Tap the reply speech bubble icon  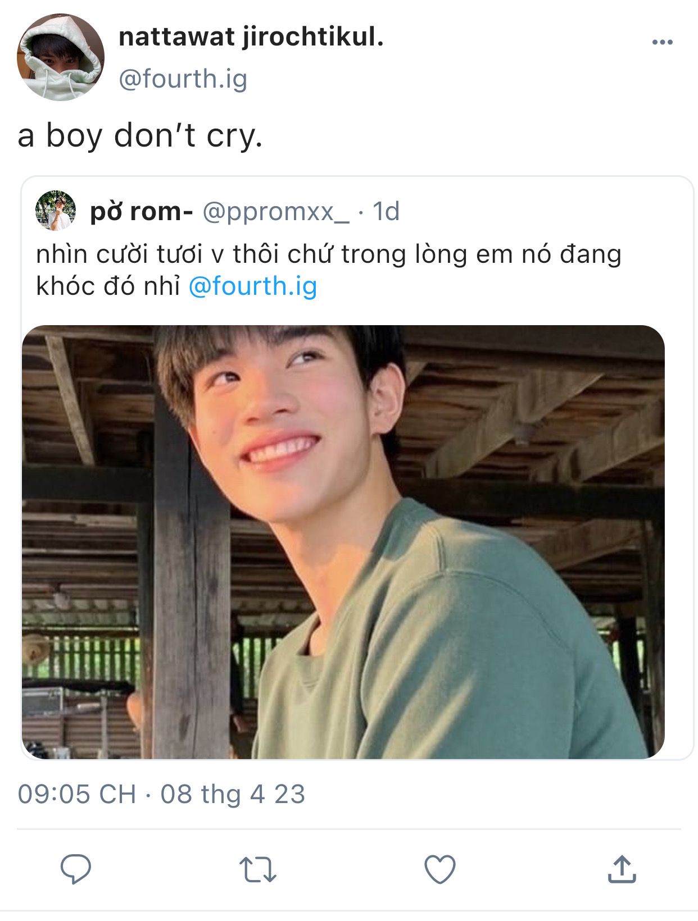(x=76, y=869)
